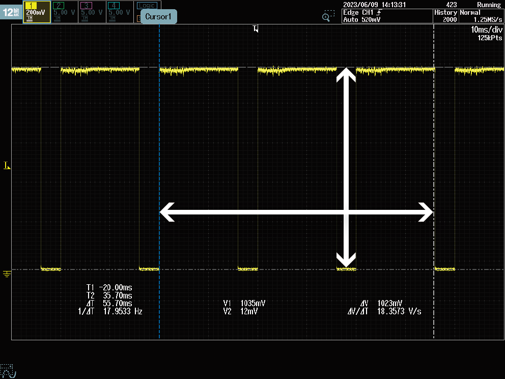Toggle channel 2 on
This screenshot has width=505, height=379.
point(65,12)
